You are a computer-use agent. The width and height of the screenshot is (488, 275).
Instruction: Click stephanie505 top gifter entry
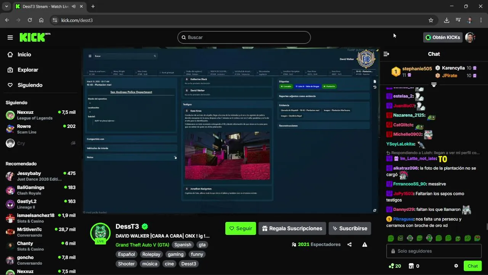click(412, 71)
